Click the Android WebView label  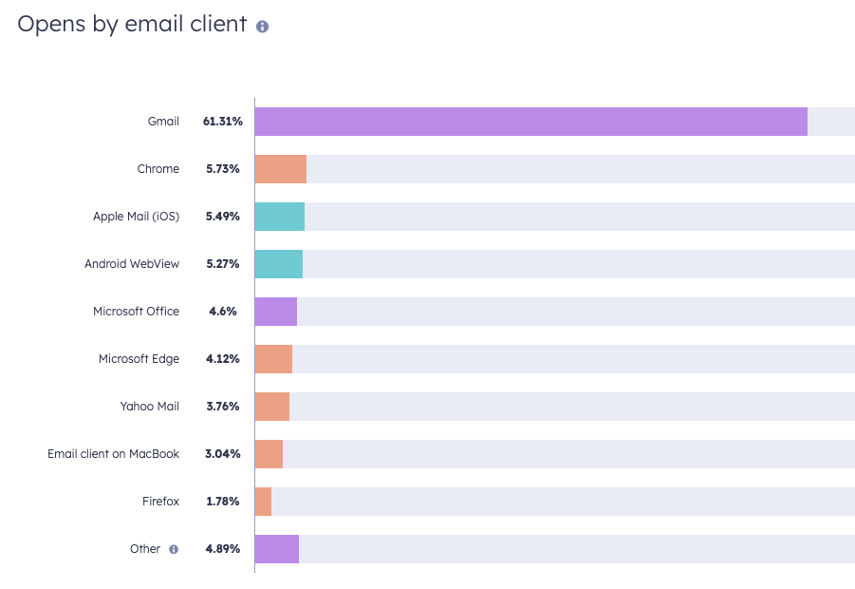pos(132,264)
